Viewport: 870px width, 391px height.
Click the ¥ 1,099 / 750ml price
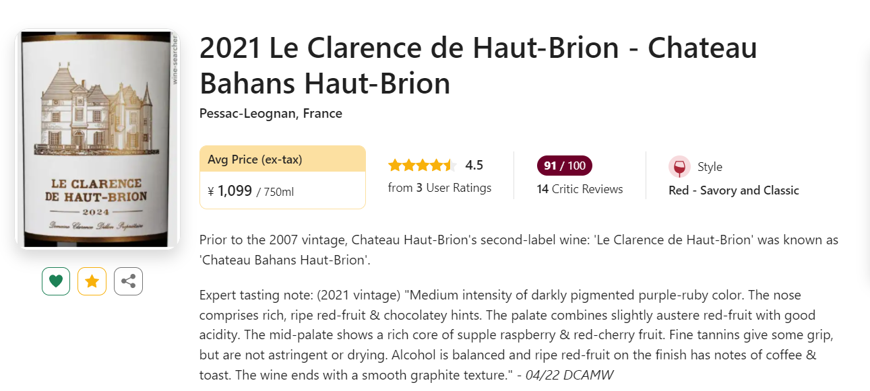[251, 191]
